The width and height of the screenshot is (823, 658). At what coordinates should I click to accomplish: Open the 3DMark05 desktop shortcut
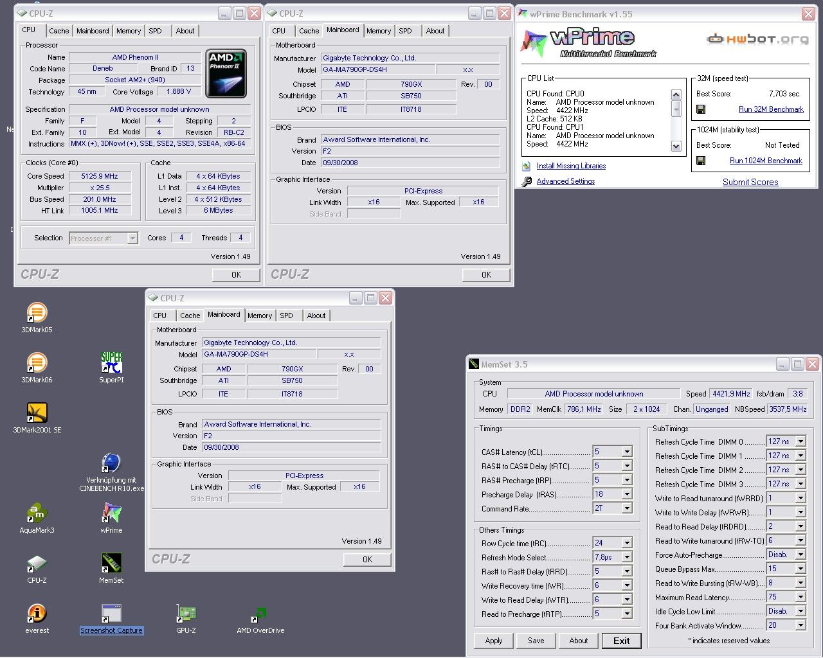pos(37,313)
